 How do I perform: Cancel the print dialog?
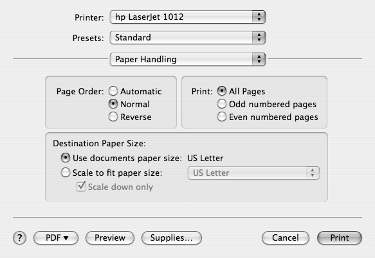coord(286,237)
